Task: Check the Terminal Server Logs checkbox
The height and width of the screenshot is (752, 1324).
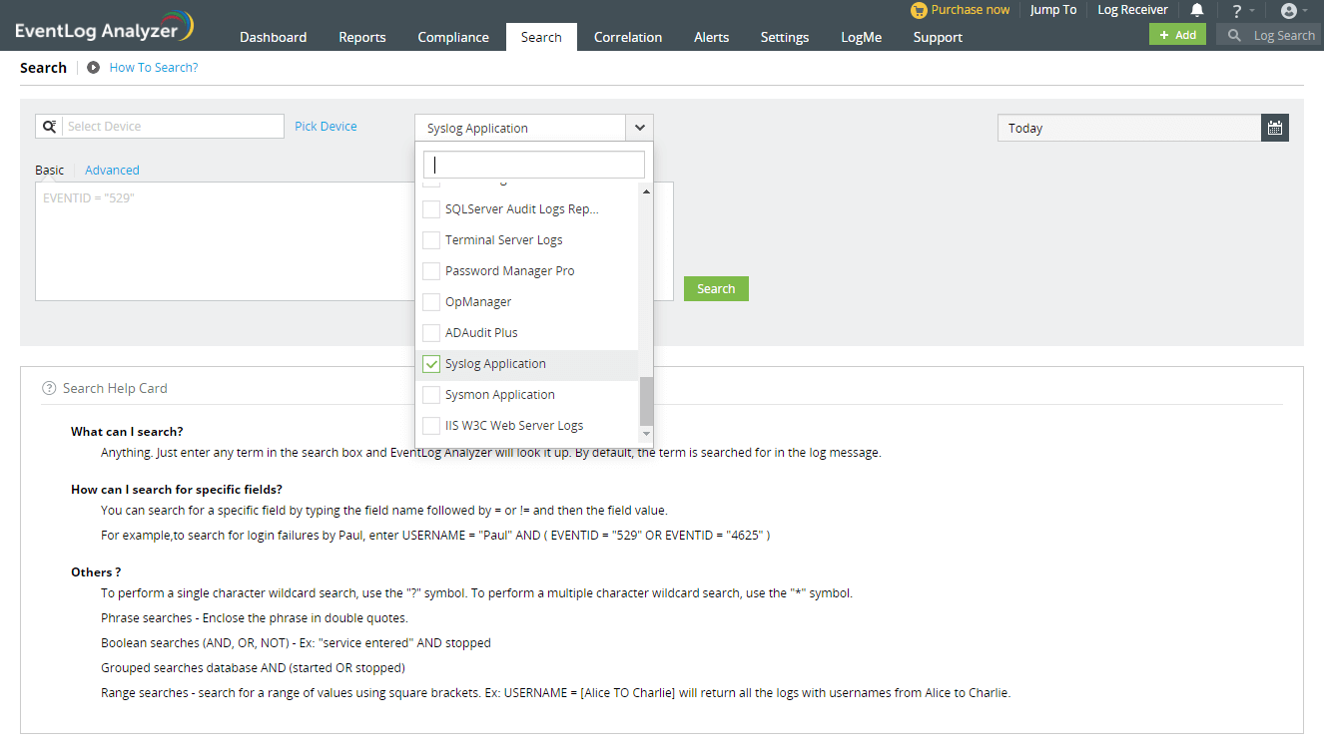Action: point(430,239)
